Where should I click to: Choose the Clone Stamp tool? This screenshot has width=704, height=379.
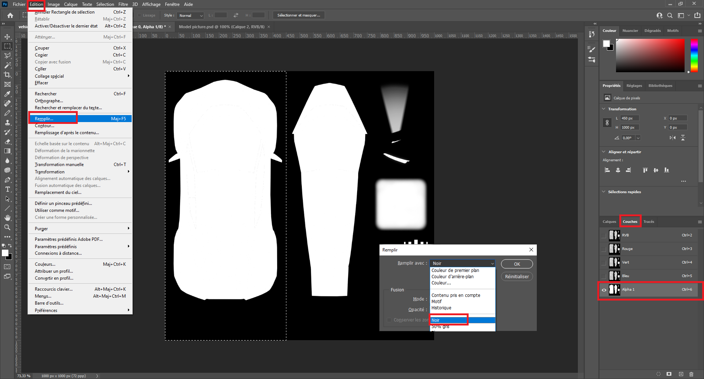tap(7, 123)
